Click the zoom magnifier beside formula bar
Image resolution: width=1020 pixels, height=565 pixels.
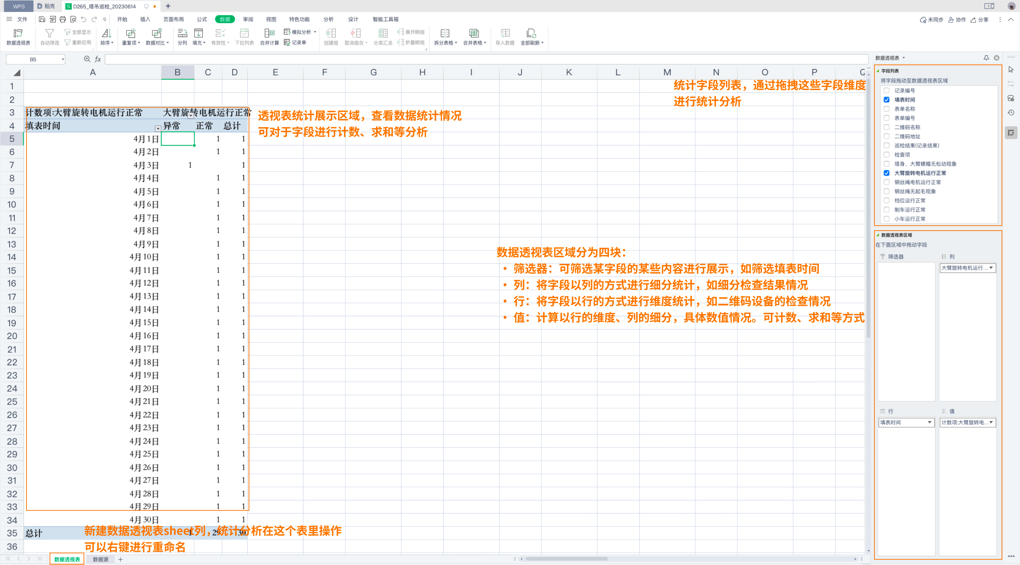click(87, 59)
